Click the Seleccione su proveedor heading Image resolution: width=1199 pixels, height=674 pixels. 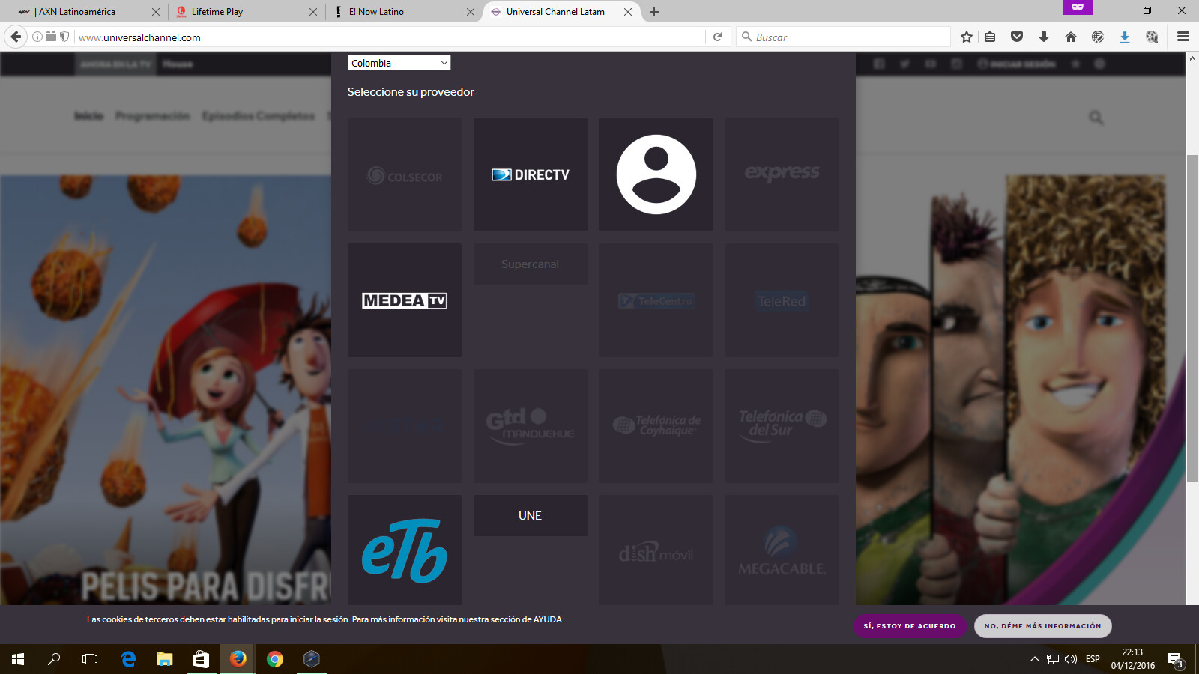pos(411,92)
